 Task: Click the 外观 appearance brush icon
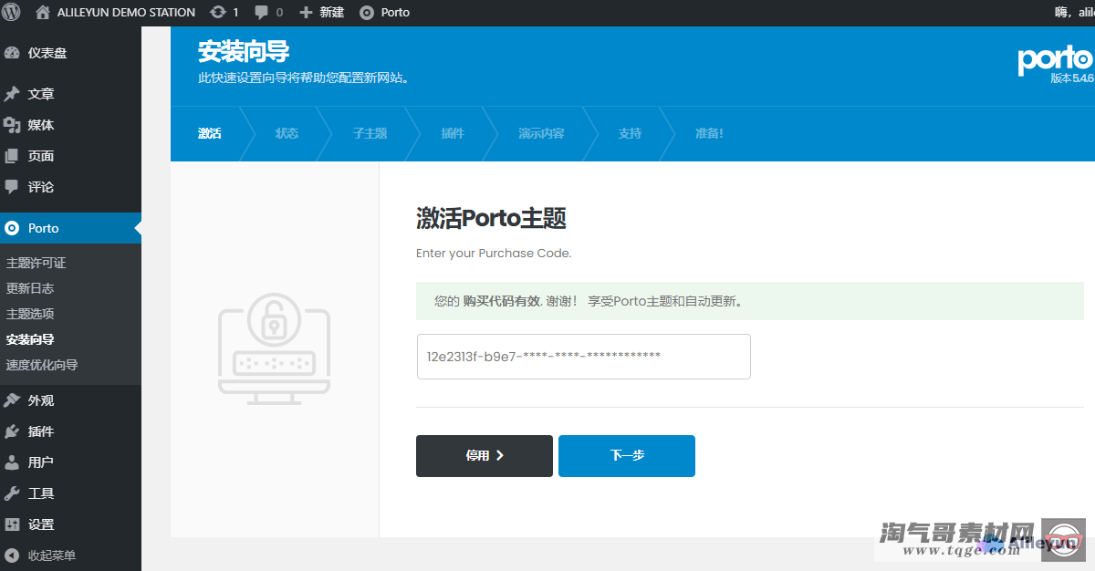coord(12,400)
